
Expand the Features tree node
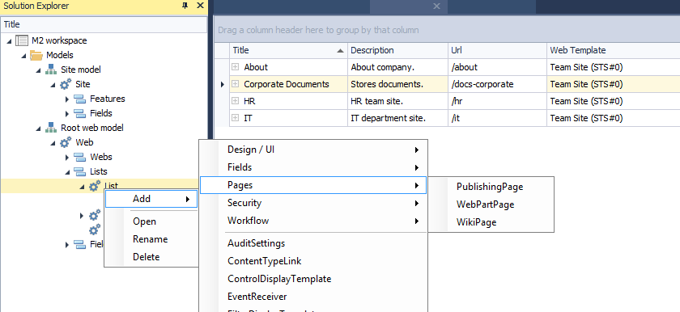point(67,99)
